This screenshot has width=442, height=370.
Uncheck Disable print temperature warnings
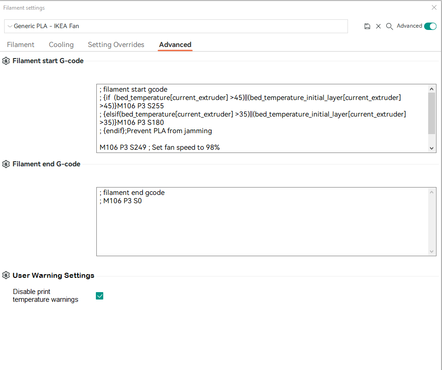(100, 296)
